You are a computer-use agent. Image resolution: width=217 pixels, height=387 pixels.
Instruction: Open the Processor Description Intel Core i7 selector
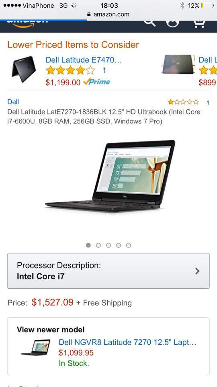pos(108,271)
